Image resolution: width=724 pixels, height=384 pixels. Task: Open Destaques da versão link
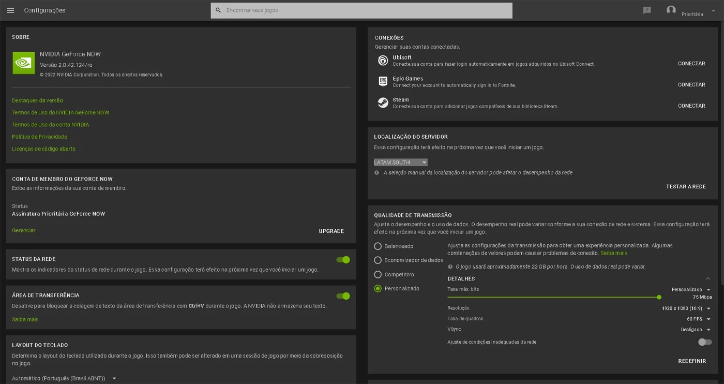(x=37, y=100)
